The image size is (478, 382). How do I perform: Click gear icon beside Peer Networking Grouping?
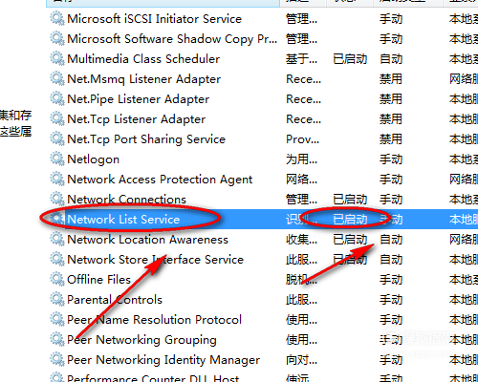pos(57,339)
